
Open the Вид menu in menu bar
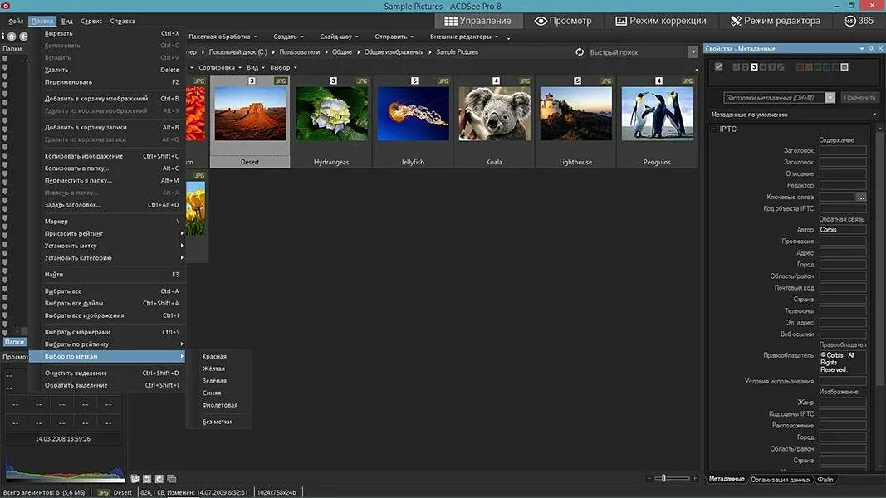tap(66, 21)
